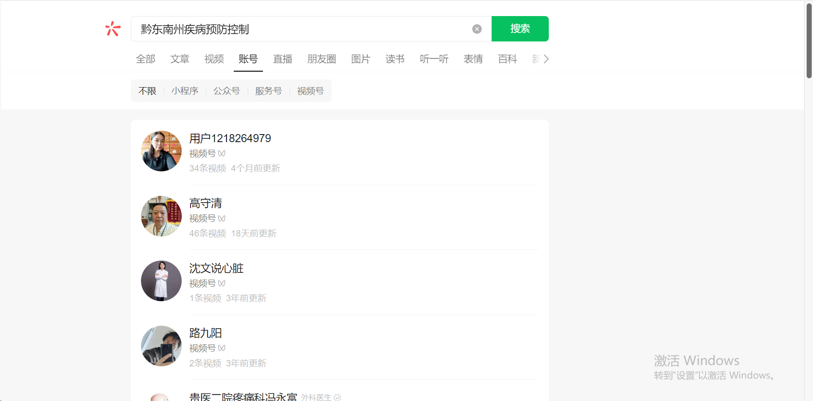Click verified badge beside 外科医生
The width and height of the screenshot is (813, 401).
pyautogui.click(x=337, y=398)
